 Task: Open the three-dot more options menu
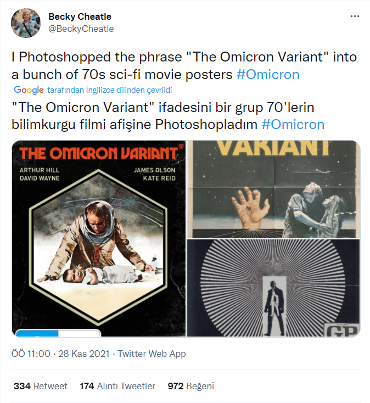[355, 16]
